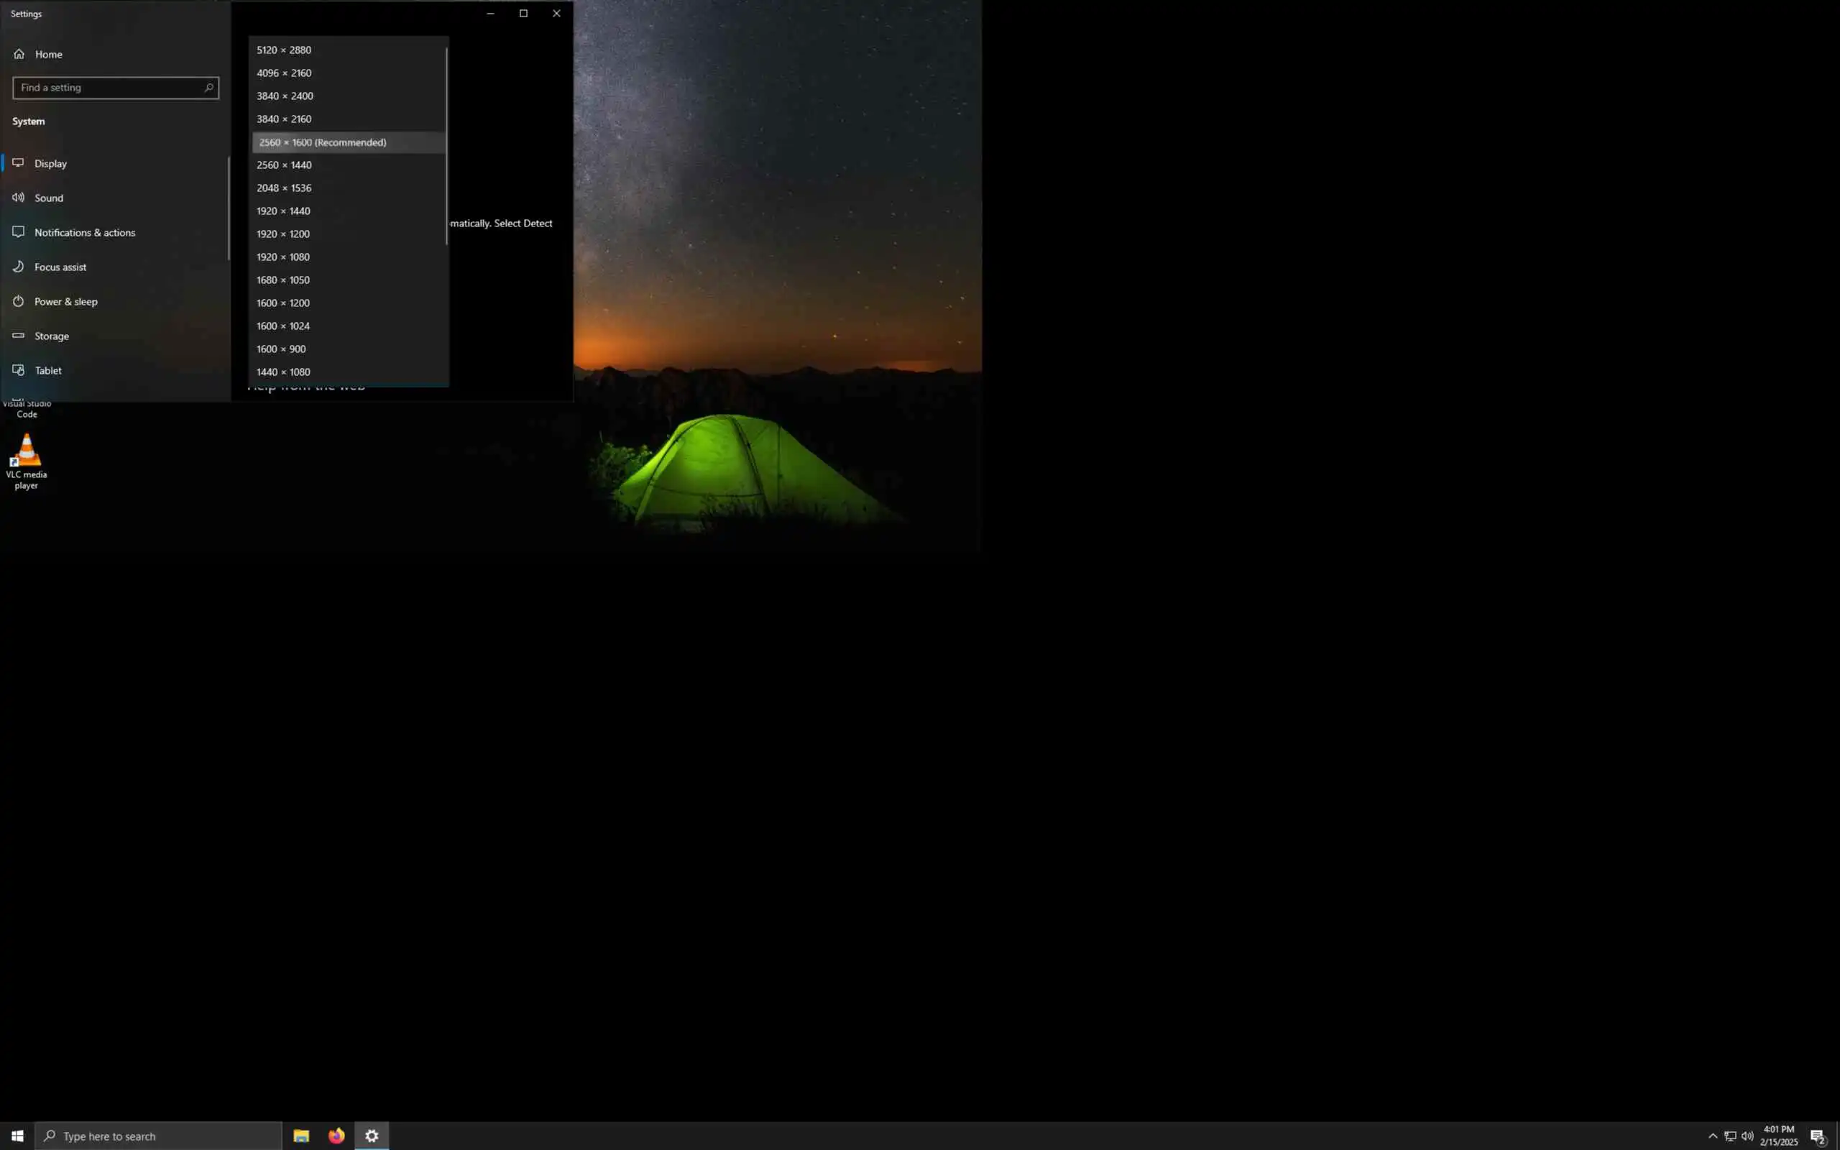This screenshot has height=1150, width=1840.
Task: Open File Explorer from the taskbar
Action: pyautogui.click(x=301, y=1136)
